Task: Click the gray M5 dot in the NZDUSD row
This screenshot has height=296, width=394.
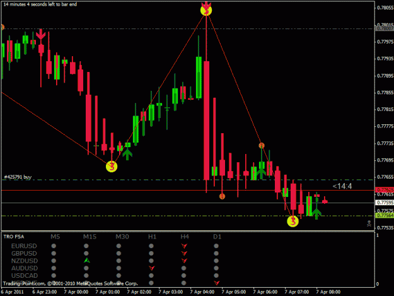Action: (54, 261)
